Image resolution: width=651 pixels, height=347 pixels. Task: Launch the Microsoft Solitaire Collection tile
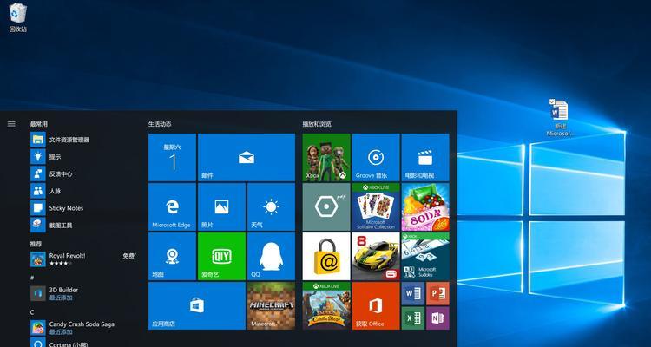[376, 206]
